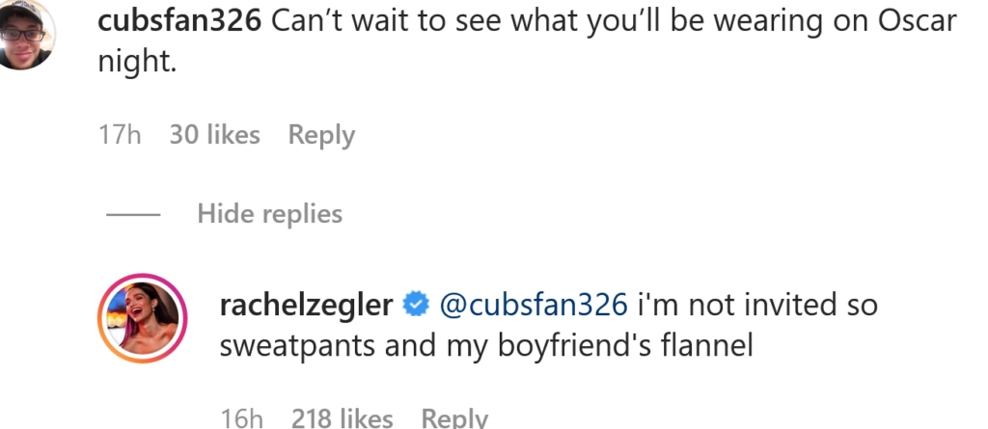
Task: Reply to cubsfan326's comment
Action: [x=321, y=135]
